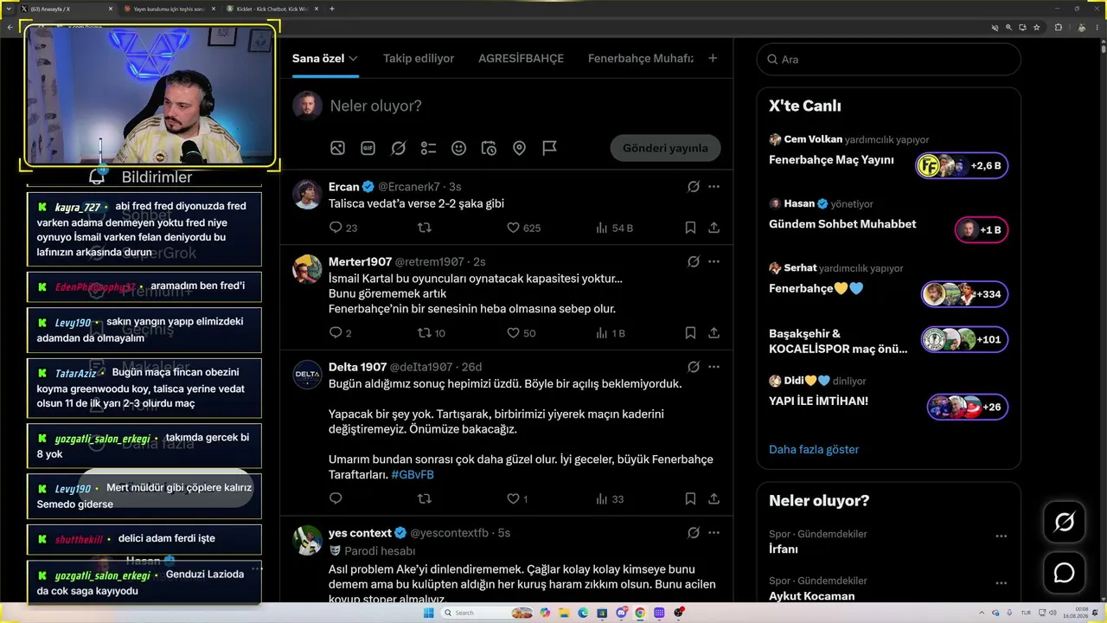1107x623 pixels.
Task: Open more options for Delta 1907's post
Action: click(713, 367)
